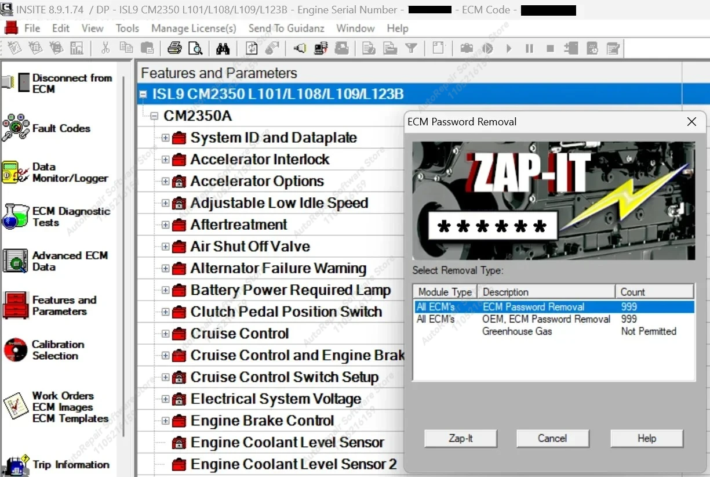Click the Print toolbar icon
Screen dimensions: 710x477
[174, 48]
